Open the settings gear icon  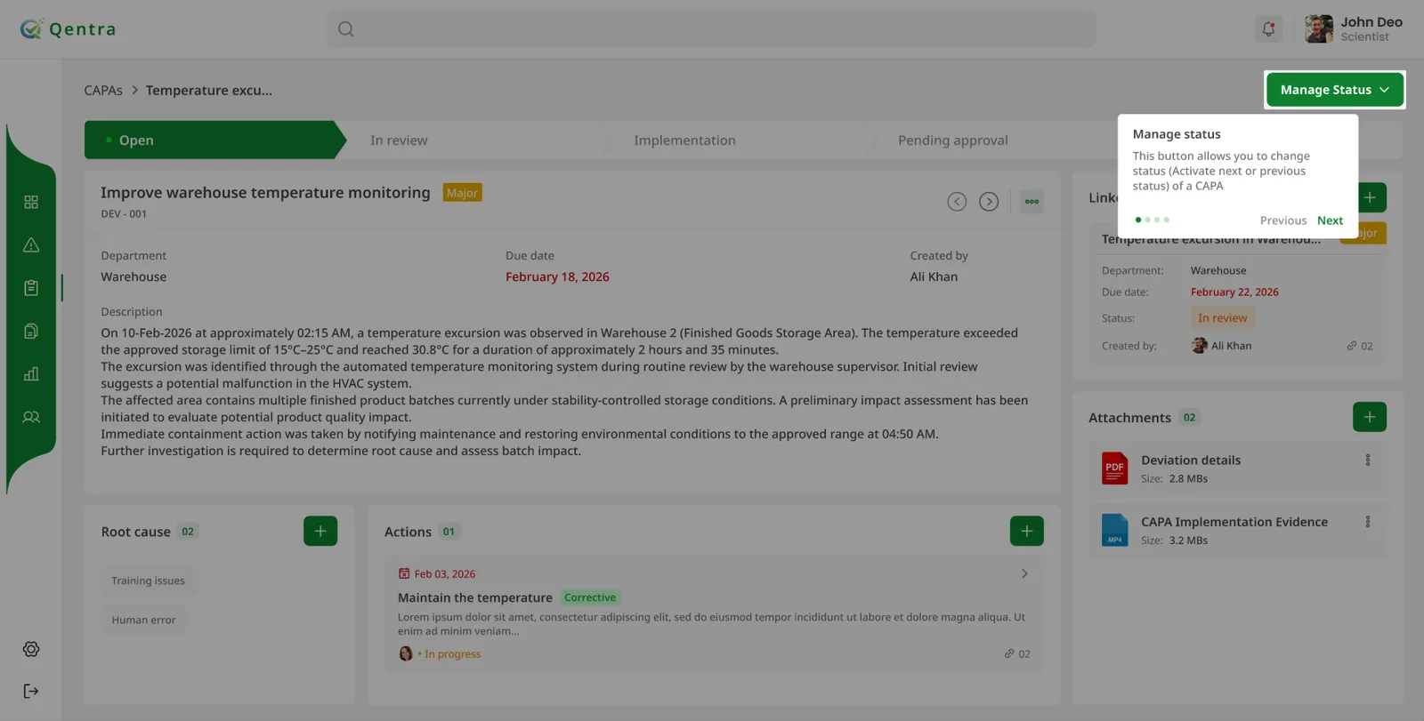tap(31, 649)
